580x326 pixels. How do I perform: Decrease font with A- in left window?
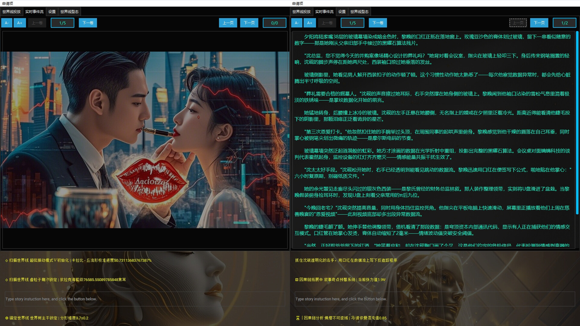7,23
